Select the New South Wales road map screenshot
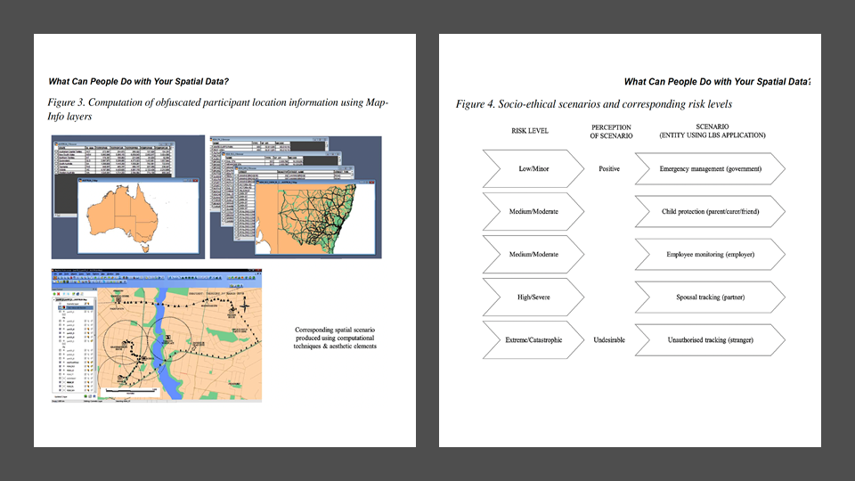 pyautogui.click(x=296, y=197)
